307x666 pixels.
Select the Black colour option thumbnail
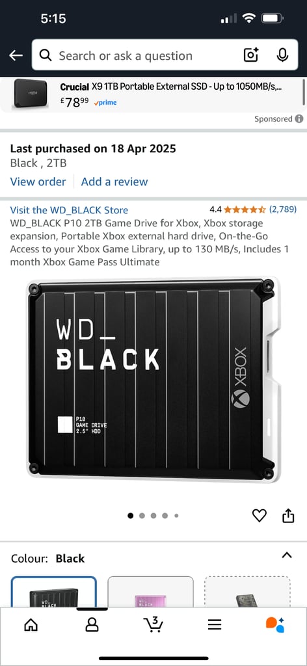pyautogui.click(x=54, y=592)
